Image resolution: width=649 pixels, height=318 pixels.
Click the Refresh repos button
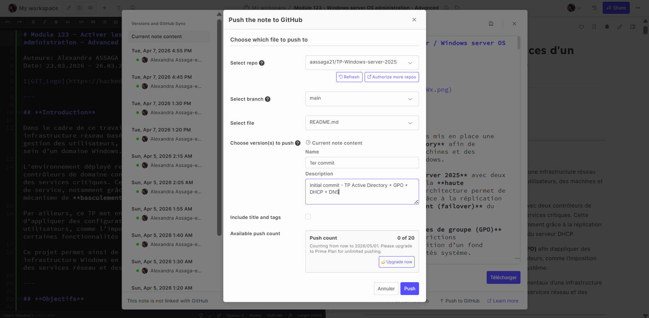[x=349, y=77]
